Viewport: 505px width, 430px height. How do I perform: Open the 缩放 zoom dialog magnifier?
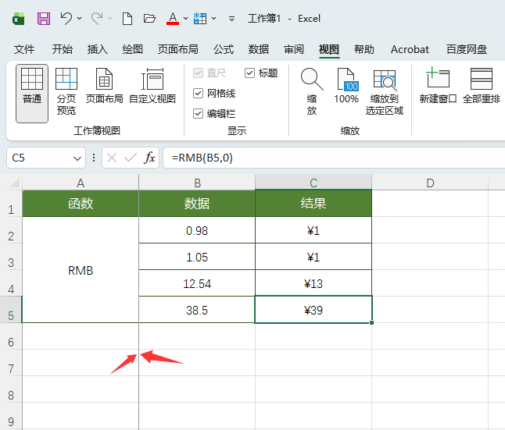(312, 91)
